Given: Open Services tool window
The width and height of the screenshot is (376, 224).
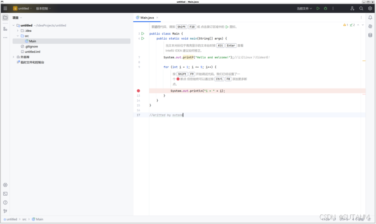Looking at the screenshot, I should [5, 185].
